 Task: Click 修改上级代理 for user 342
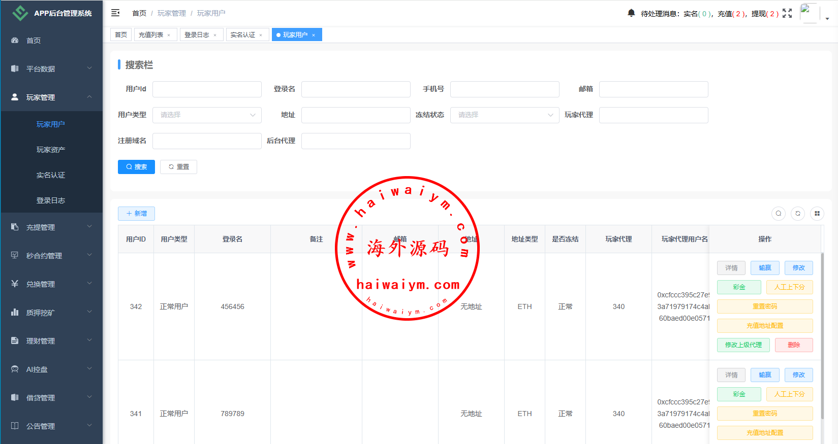point(743,345)
